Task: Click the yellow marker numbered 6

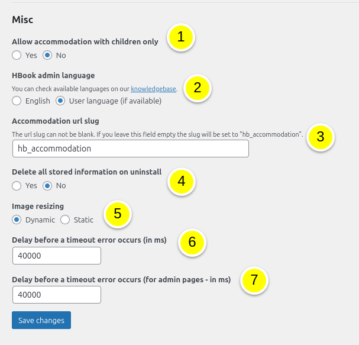Action: [x=192, y=242]
